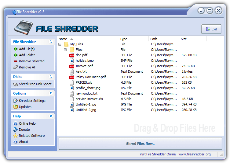Collapse the Options sidebar panel
Viewport: 230px width, 163px height.
[51, 93]
